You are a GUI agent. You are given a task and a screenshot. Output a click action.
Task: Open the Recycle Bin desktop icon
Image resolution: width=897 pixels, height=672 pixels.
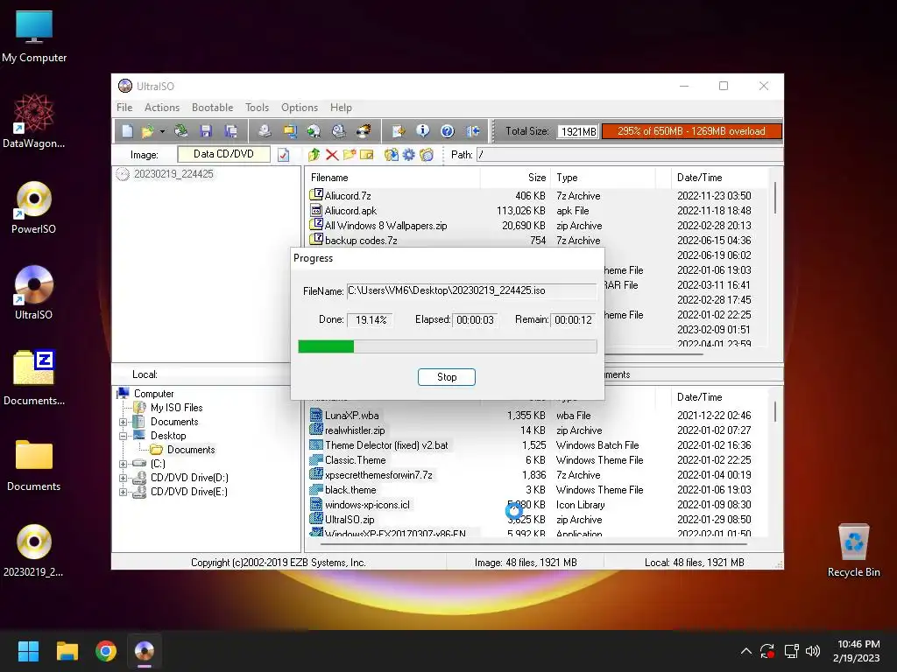click(x=853, y=551)
